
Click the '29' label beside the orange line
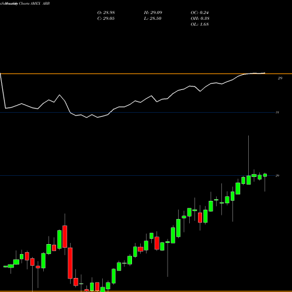(280, 78)
